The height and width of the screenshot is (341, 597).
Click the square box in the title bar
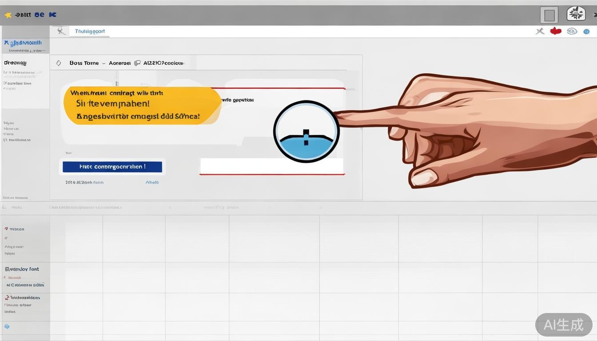click(x=549, y=15)
